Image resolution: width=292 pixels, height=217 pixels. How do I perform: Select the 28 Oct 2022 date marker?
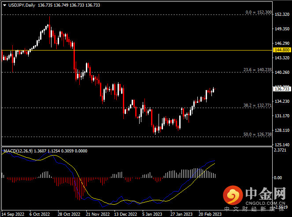68,214
